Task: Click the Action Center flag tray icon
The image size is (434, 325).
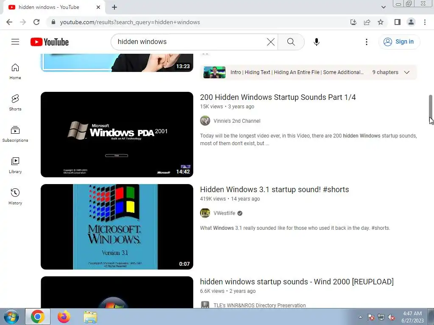Action: (x=370, y=317)
